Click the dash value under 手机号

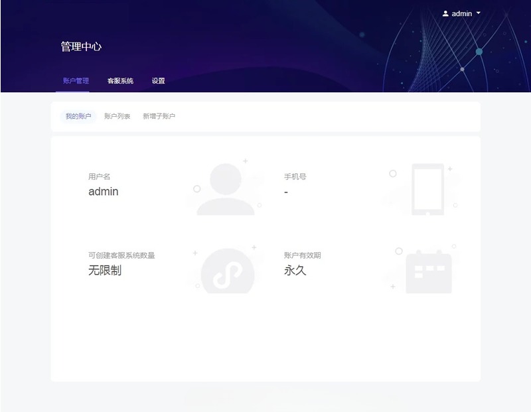tap(285, 192)
